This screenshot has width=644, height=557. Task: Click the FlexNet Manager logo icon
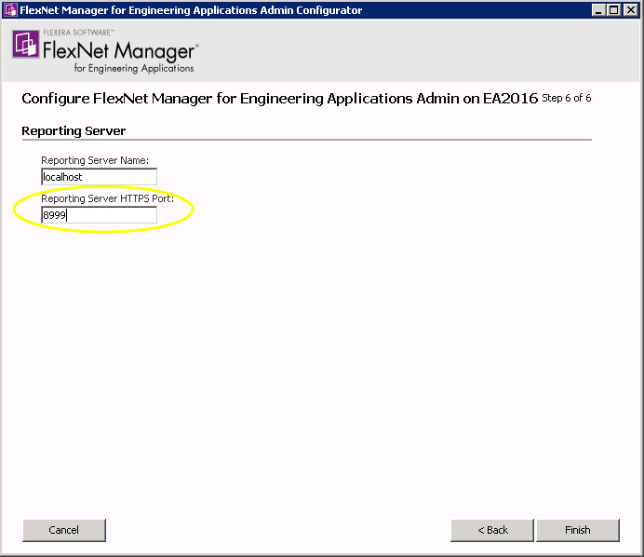[x=25, y=44]
